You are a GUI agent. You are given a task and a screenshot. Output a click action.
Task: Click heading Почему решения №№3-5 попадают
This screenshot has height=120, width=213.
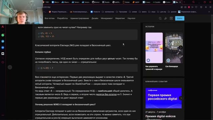[x=65, y=104]
